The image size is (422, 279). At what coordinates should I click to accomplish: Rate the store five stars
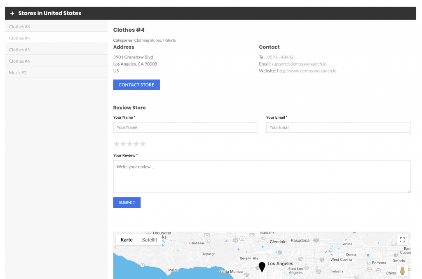click(x=143, y=144)
